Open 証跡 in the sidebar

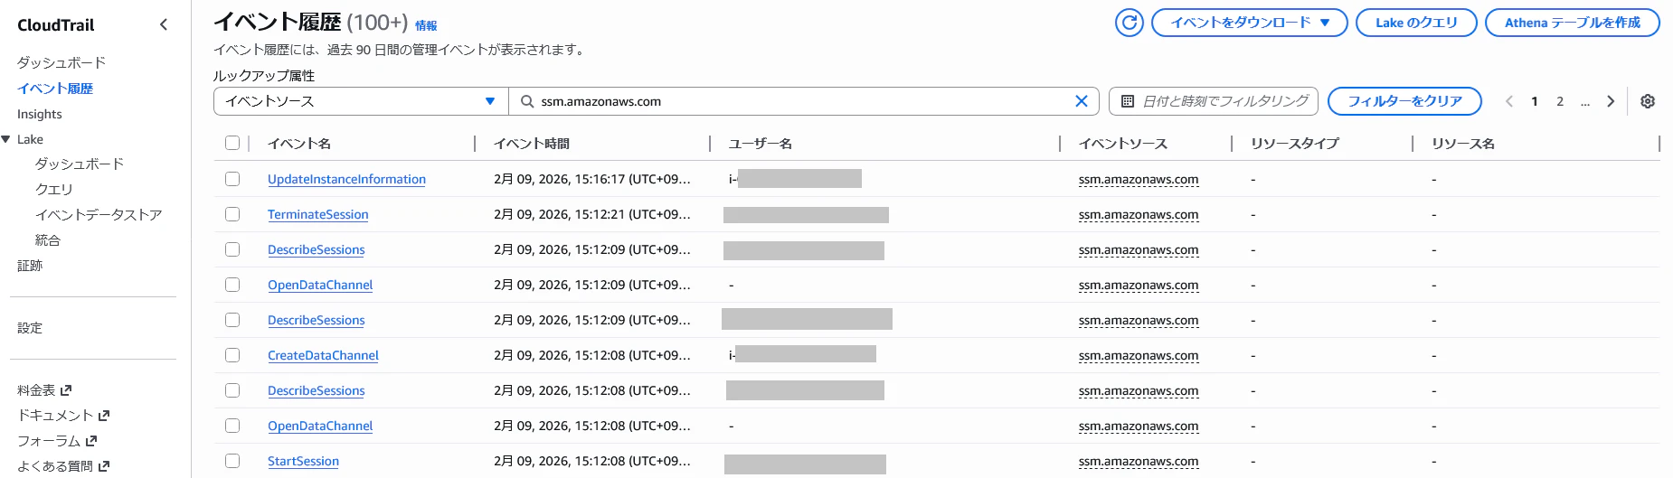point(30,266)
